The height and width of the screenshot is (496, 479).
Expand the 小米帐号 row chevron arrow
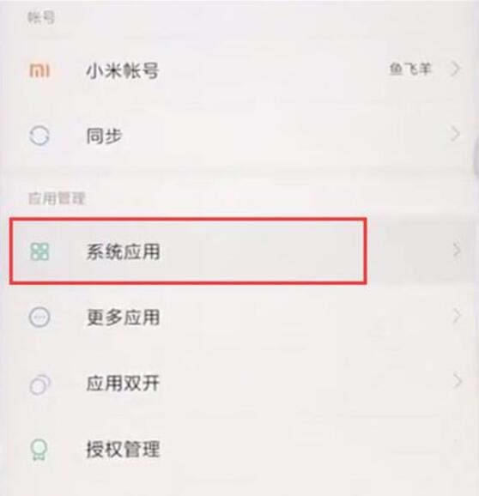click(455, 69)
